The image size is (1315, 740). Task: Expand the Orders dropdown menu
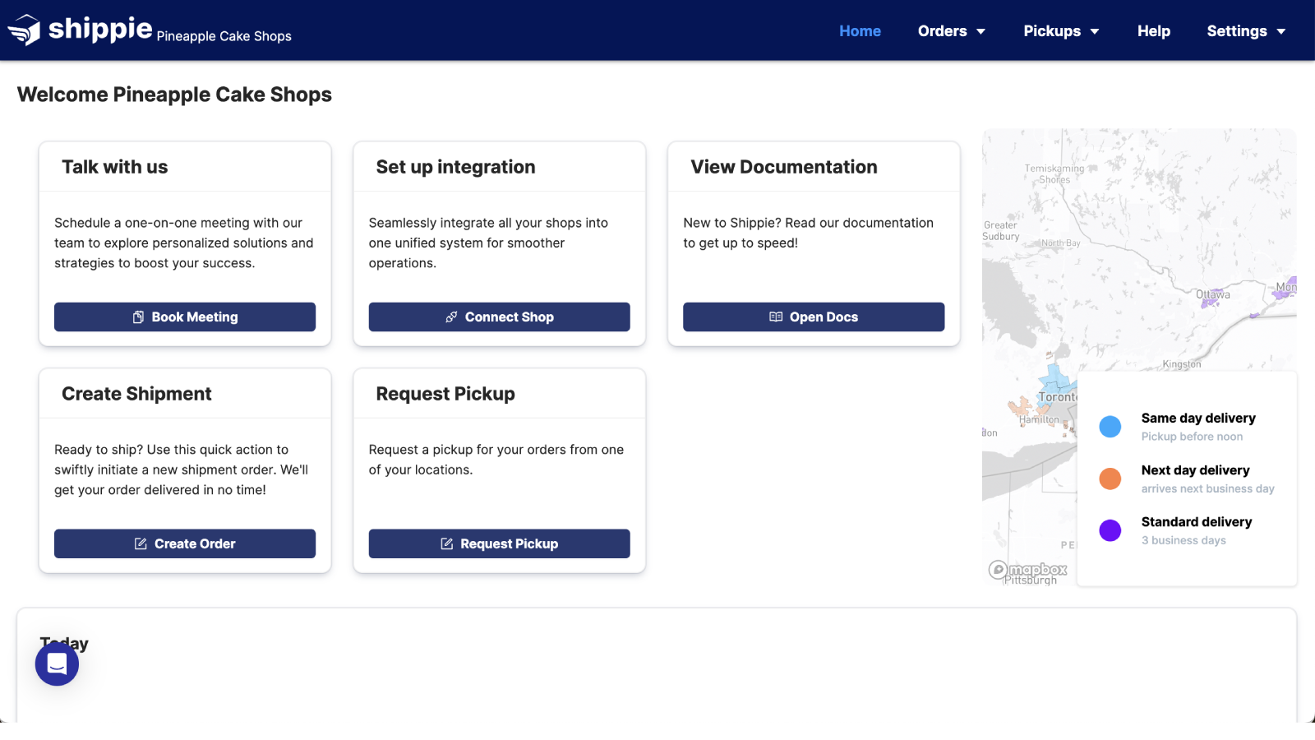click(x=951, y=30)
